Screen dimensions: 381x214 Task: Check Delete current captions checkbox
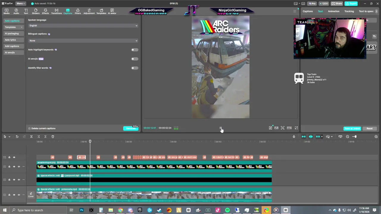tap(29, 128)
